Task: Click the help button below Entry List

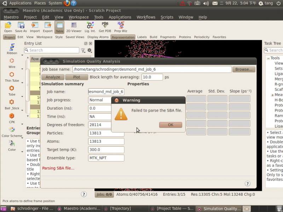Action: pyautogui.click(x=84, y=194)
